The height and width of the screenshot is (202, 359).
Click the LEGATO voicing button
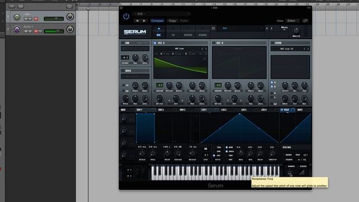(x=289, y=159)
